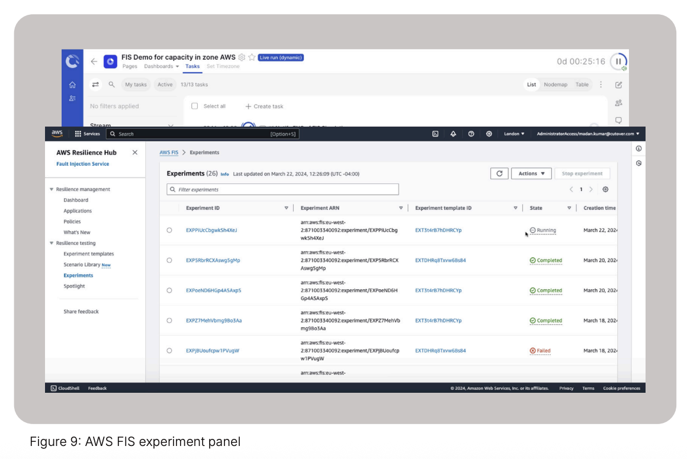Image resolution: width=687 pixels, height=459 pixels.
Task: Open the experiment link EXPPiUcCbgwkSh4XeJ
Action: [x=211, y=230]
